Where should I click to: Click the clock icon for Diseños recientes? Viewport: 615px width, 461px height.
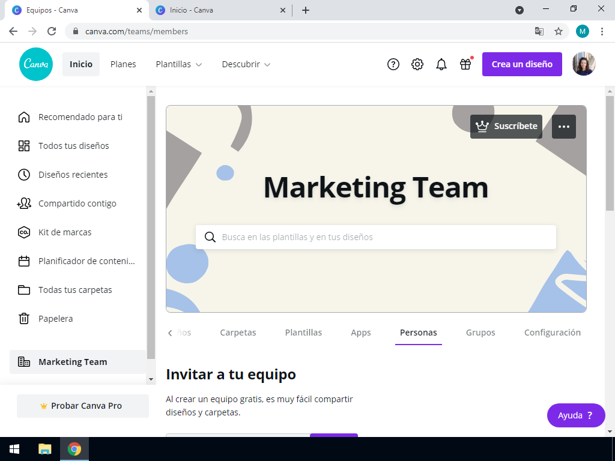[x=24, y=175]
